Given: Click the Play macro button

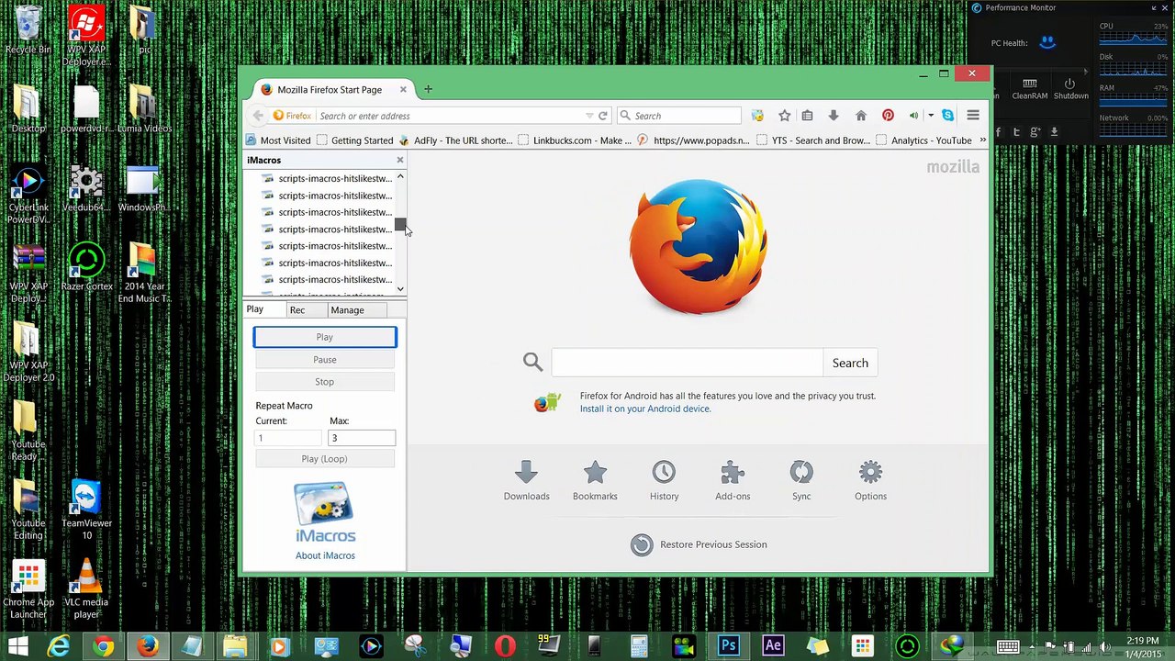Looking at the screenshot, I should pyautogui.click(x=325, y=337).
